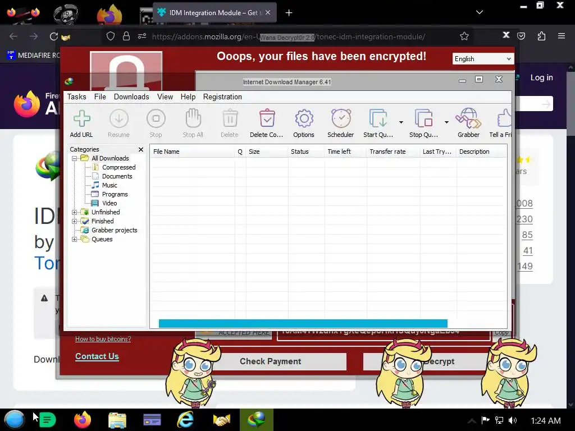Click the Stop Queue icon

point(423,123)
